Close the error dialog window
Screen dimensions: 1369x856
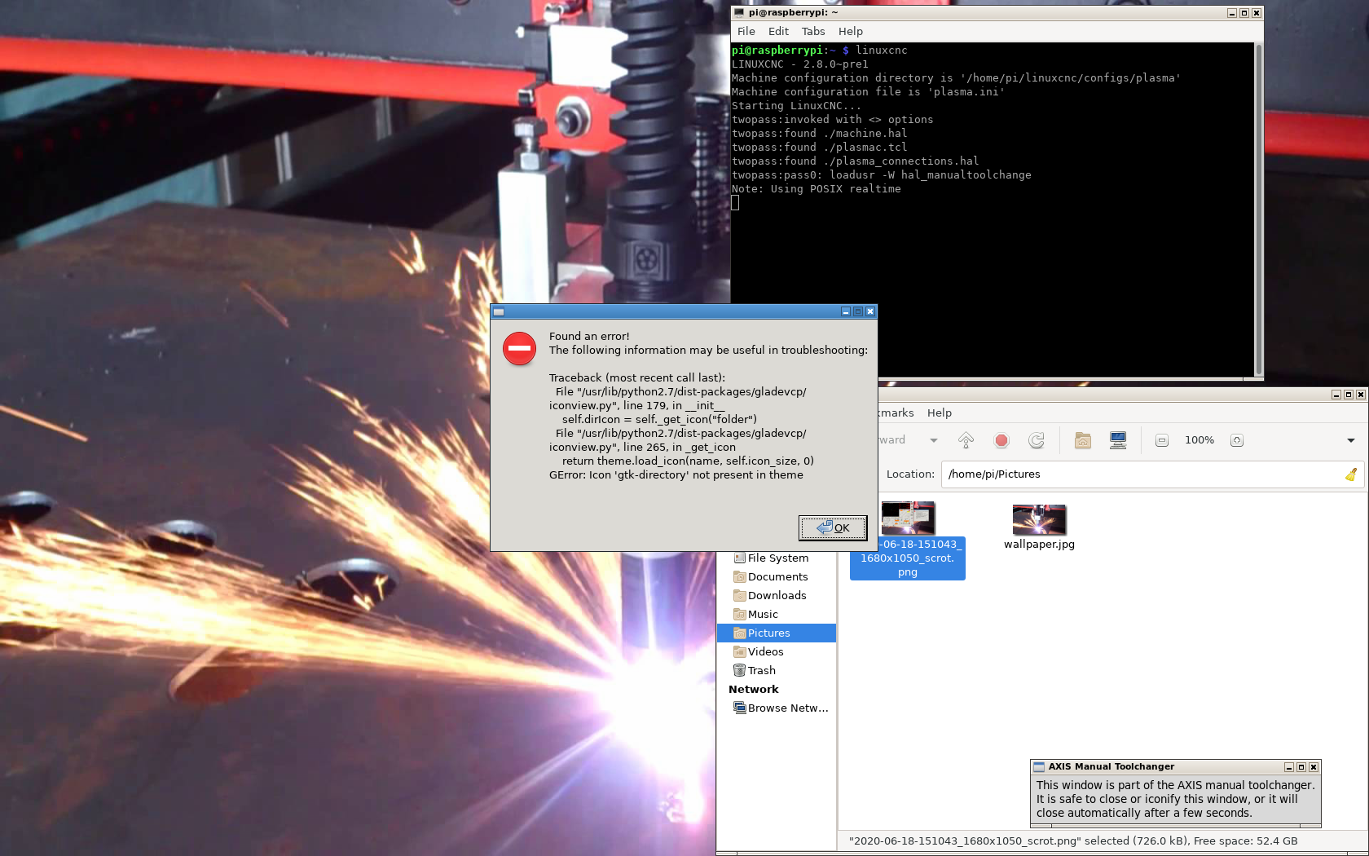tap(870, 311)
